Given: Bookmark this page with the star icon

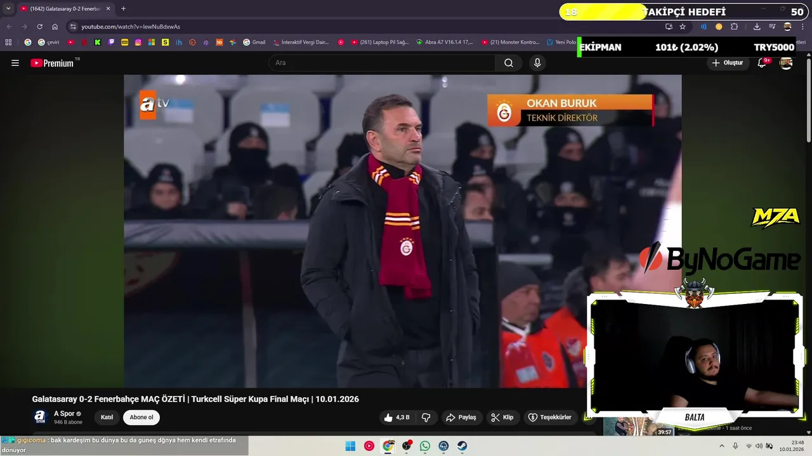Looking at the screenshot, I should click(683, 27).
